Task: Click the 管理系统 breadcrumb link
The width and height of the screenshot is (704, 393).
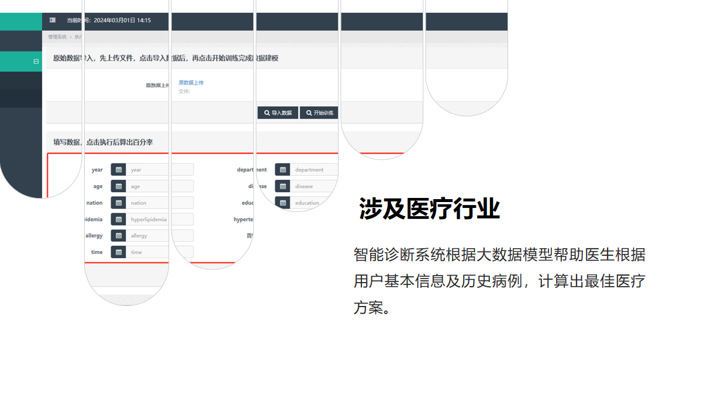Action: coord(57,37)
